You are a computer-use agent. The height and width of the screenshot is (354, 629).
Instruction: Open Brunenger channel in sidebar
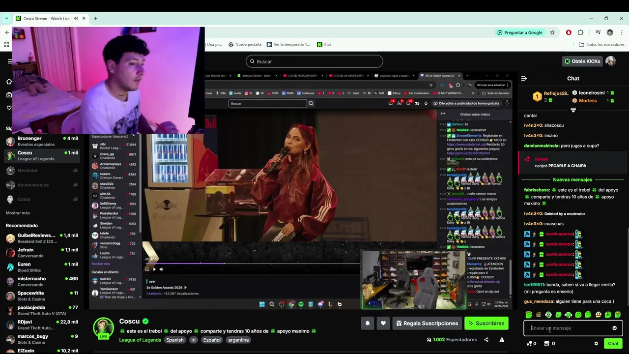[x=42, y=141]
